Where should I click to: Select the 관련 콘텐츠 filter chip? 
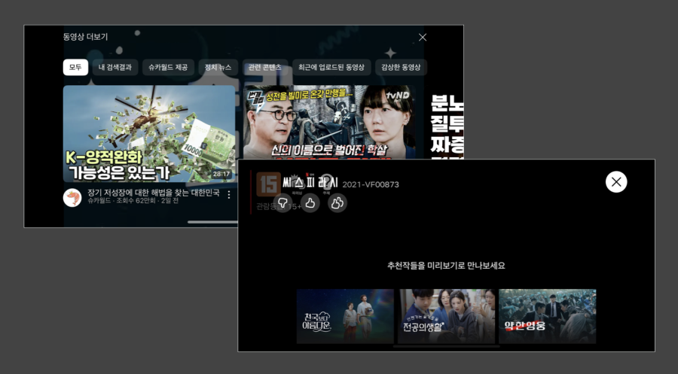[x=265, y=67]
